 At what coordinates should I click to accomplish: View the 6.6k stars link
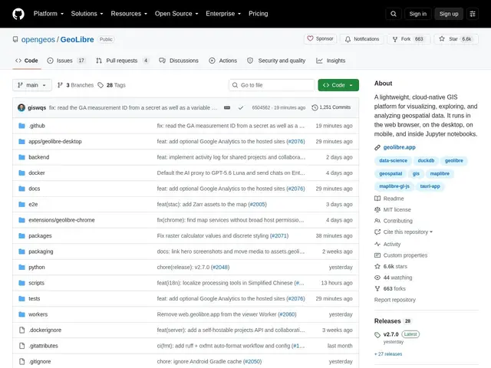pyautogui.click(x=390, y=266)
